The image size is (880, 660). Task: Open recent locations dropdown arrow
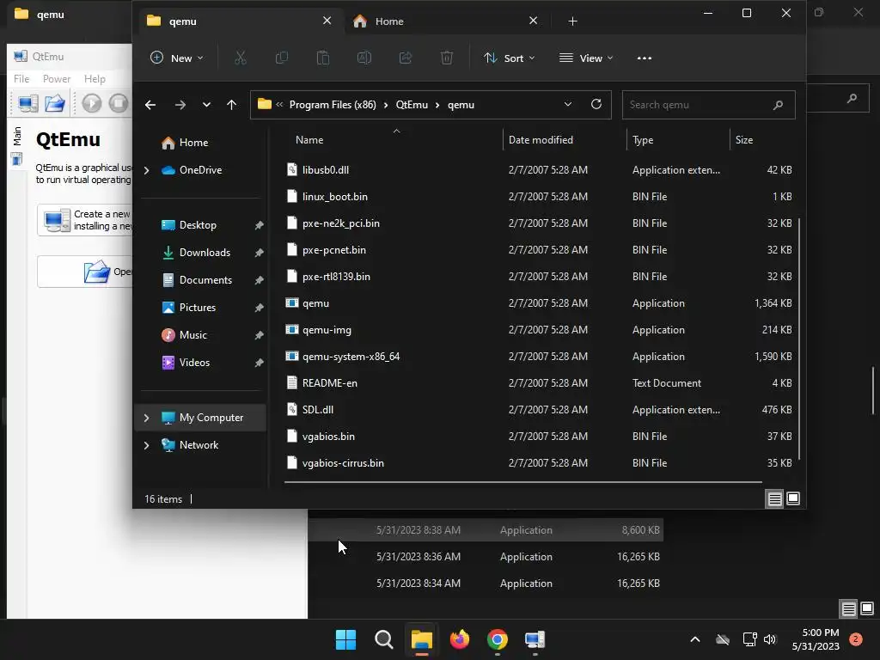(206, 105)
